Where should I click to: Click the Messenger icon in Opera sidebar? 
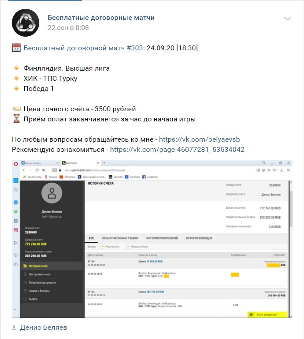(16, 202)
